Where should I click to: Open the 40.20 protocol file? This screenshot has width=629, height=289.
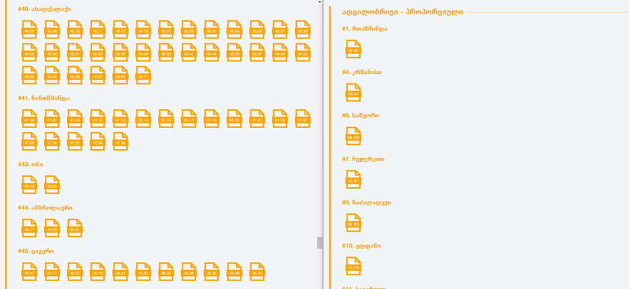(x=189, y=30)
